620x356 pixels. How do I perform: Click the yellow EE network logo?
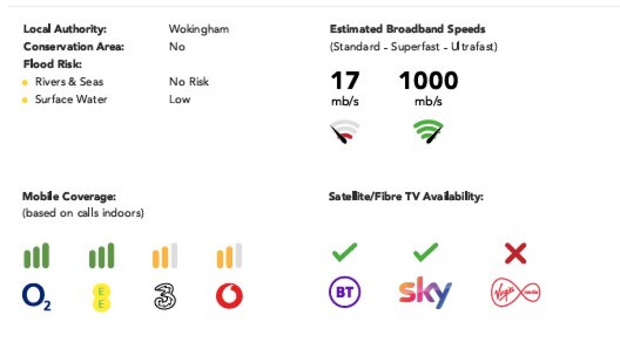click(x=102, y=298)
